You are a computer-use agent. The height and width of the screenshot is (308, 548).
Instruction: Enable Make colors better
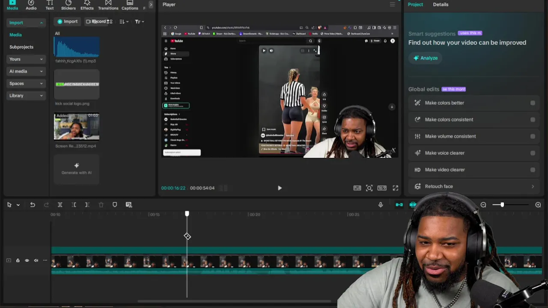[x=533, y=103]
